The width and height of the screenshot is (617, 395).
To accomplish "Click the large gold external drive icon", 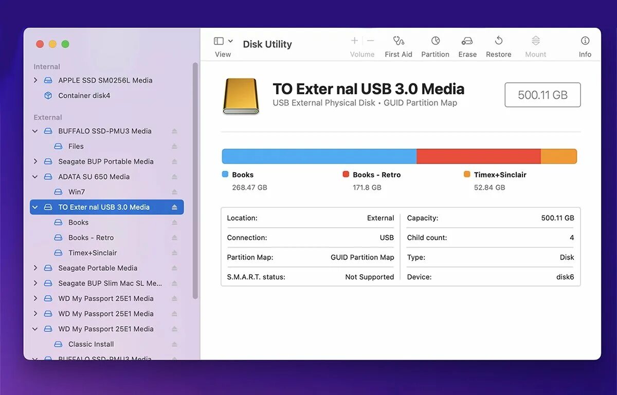I will coord(241,96).
